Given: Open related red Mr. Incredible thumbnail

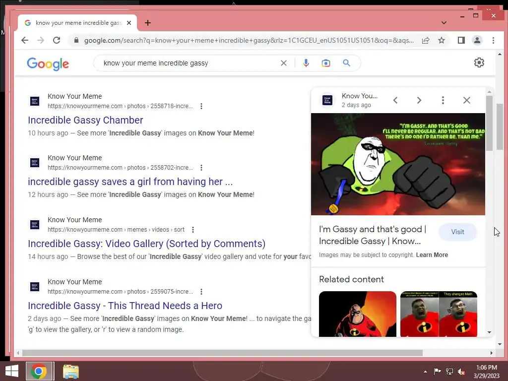Looking at the screenshot, I should coord(357,314).
